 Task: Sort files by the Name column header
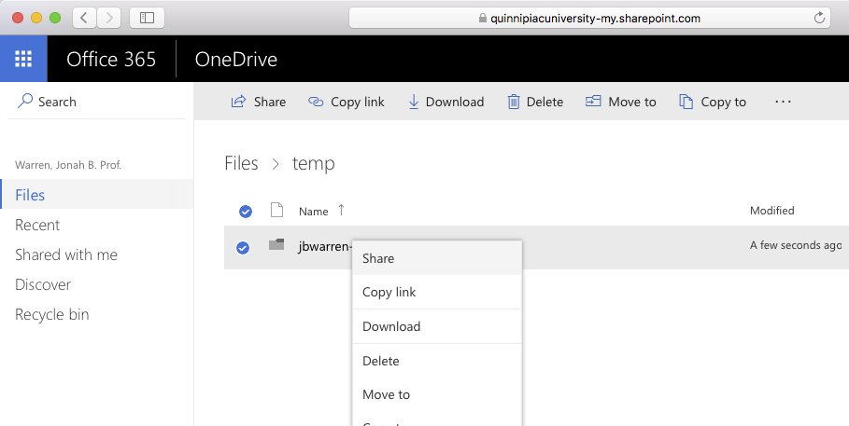[x=314, y=212]
